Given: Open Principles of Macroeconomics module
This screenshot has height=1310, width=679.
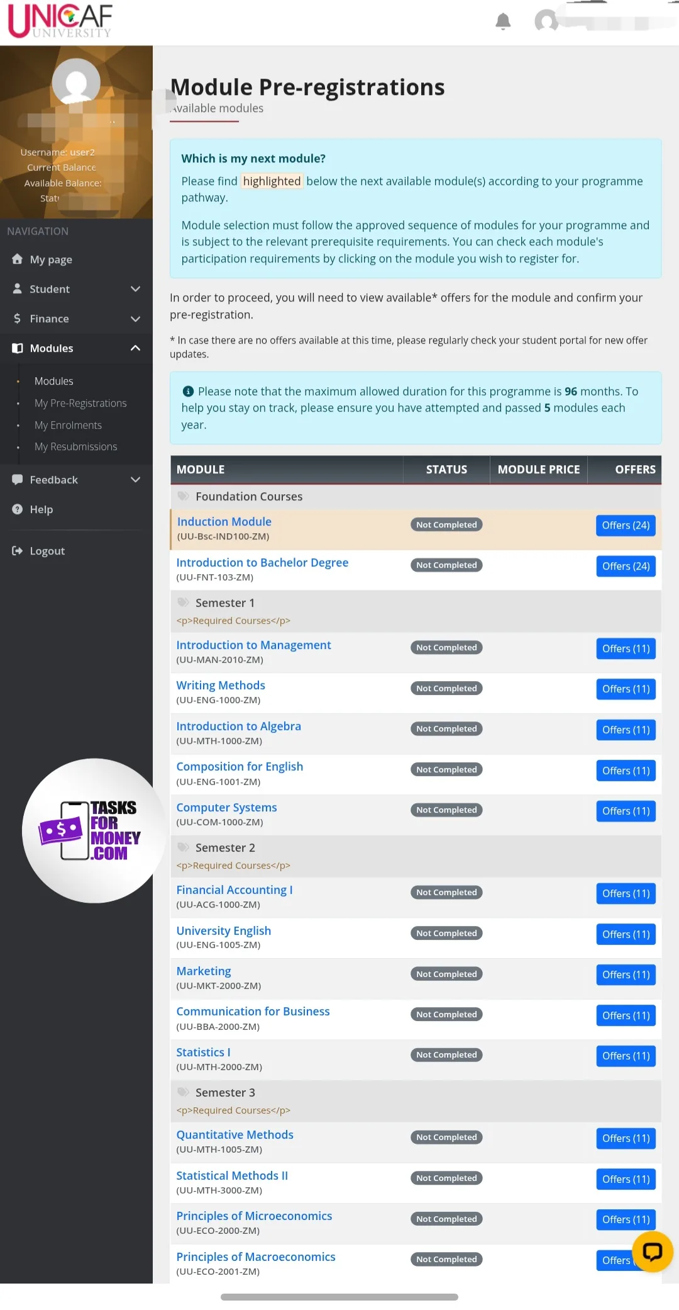Looking at the screenshot, I should [256, 1257].
